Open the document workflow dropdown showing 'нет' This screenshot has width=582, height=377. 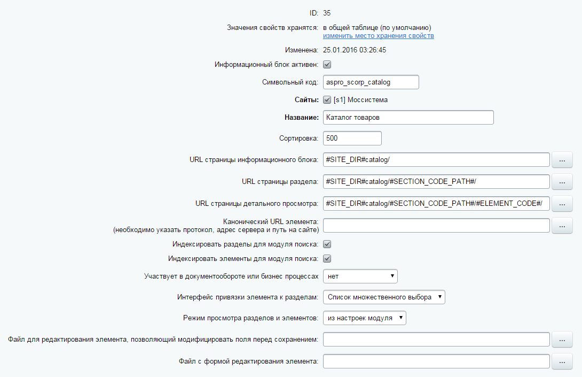click(x=360, y=276)
